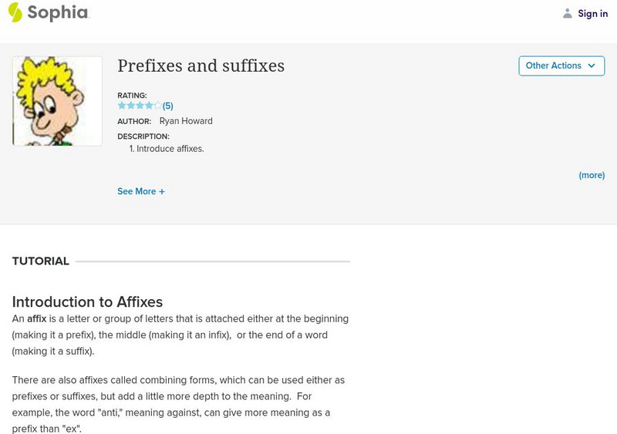Click the third rating star
This screenshot has height=434, width=617.
point(140,106)
